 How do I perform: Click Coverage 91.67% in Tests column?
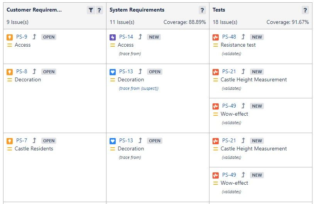pos(287,22)
